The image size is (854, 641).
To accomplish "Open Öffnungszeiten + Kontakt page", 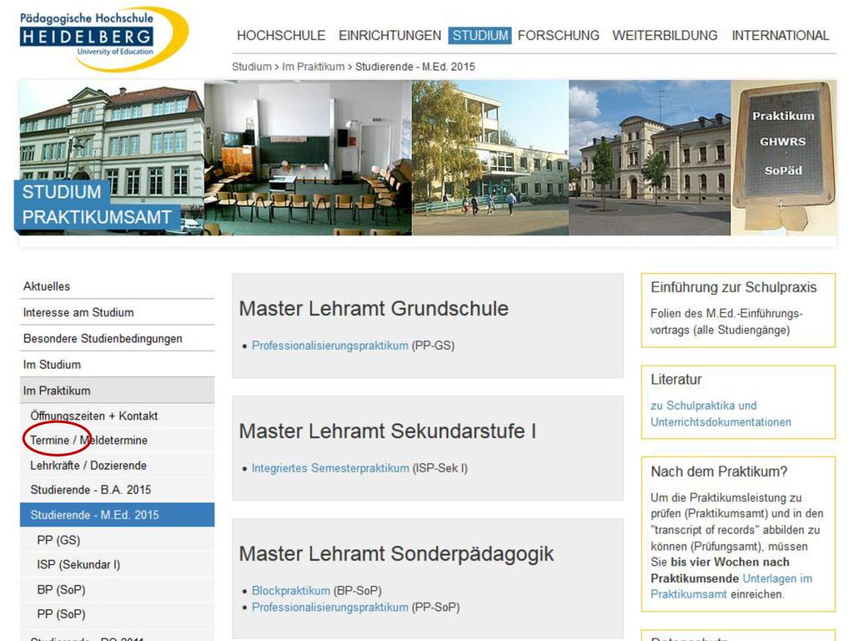I will pyautogui.click(x=117, y=416).
